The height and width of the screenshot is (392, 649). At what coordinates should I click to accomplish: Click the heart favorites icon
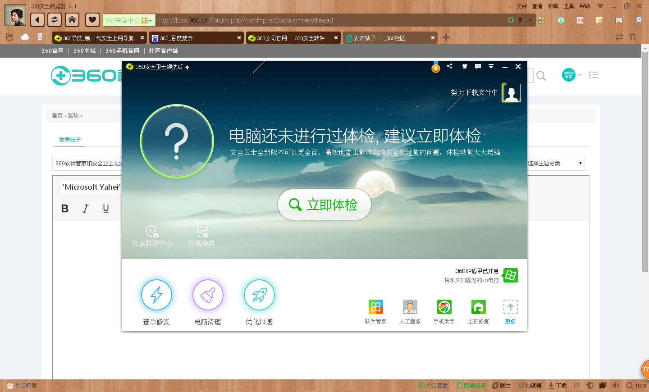click(92, 19)
